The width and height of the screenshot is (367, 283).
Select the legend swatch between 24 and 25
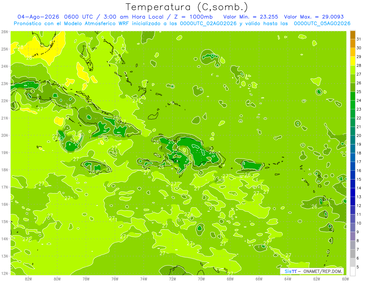(353, 96)
